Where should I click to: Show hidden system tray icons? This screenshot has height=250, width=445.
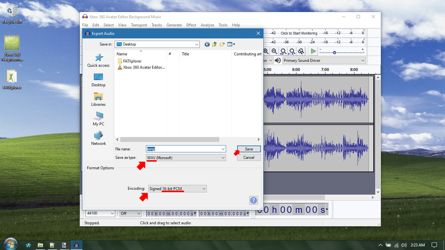[x=380, y=245]
